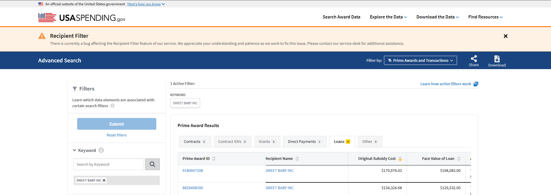The image size is (551, 195).
Task: Click the Search by Keyword field
Action: pyautogui.click(x=108, y=164)
